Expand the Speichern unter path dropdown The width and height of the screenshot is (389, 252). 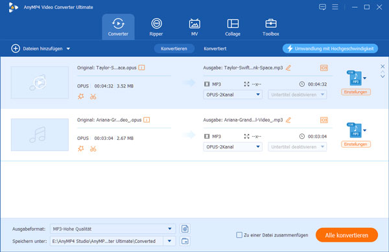click(170, 241)
